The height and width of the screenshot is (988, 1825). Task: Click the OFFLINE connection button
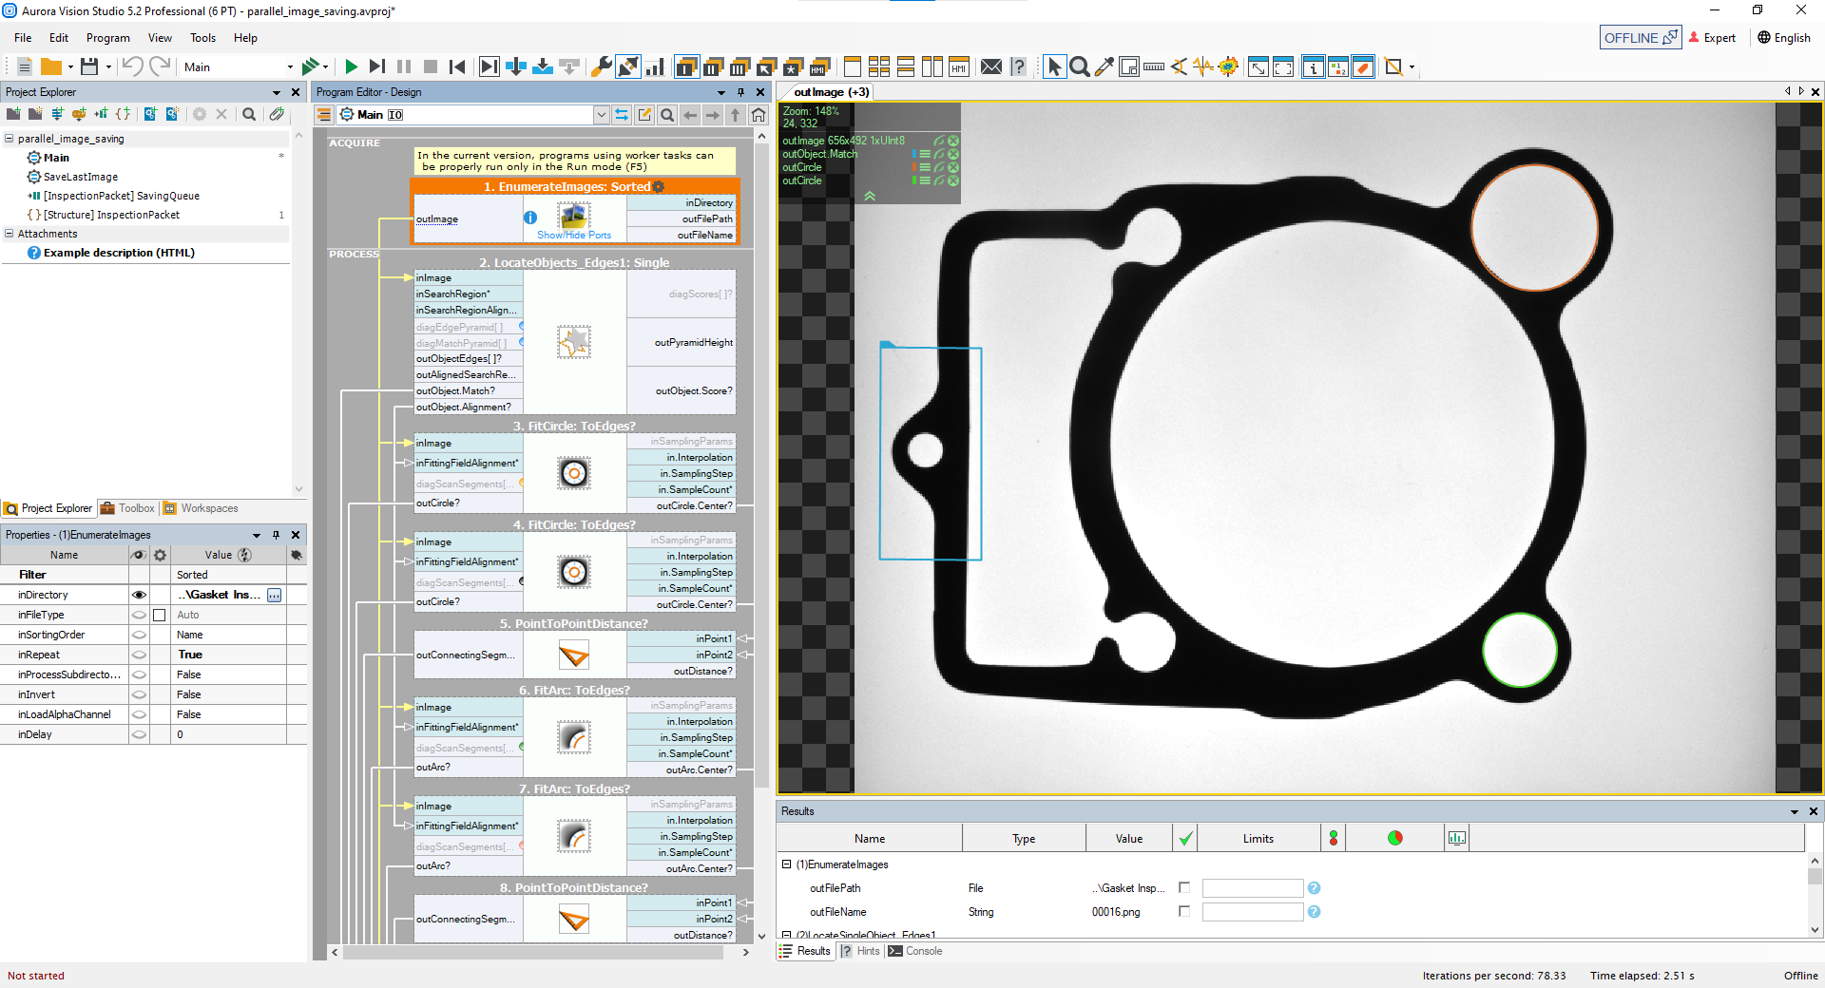coord(1640,38)
